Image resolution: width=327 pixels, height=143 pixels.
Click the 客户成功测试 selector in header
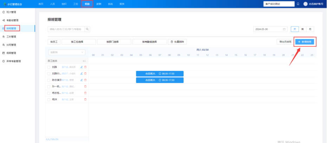[279, 4]
